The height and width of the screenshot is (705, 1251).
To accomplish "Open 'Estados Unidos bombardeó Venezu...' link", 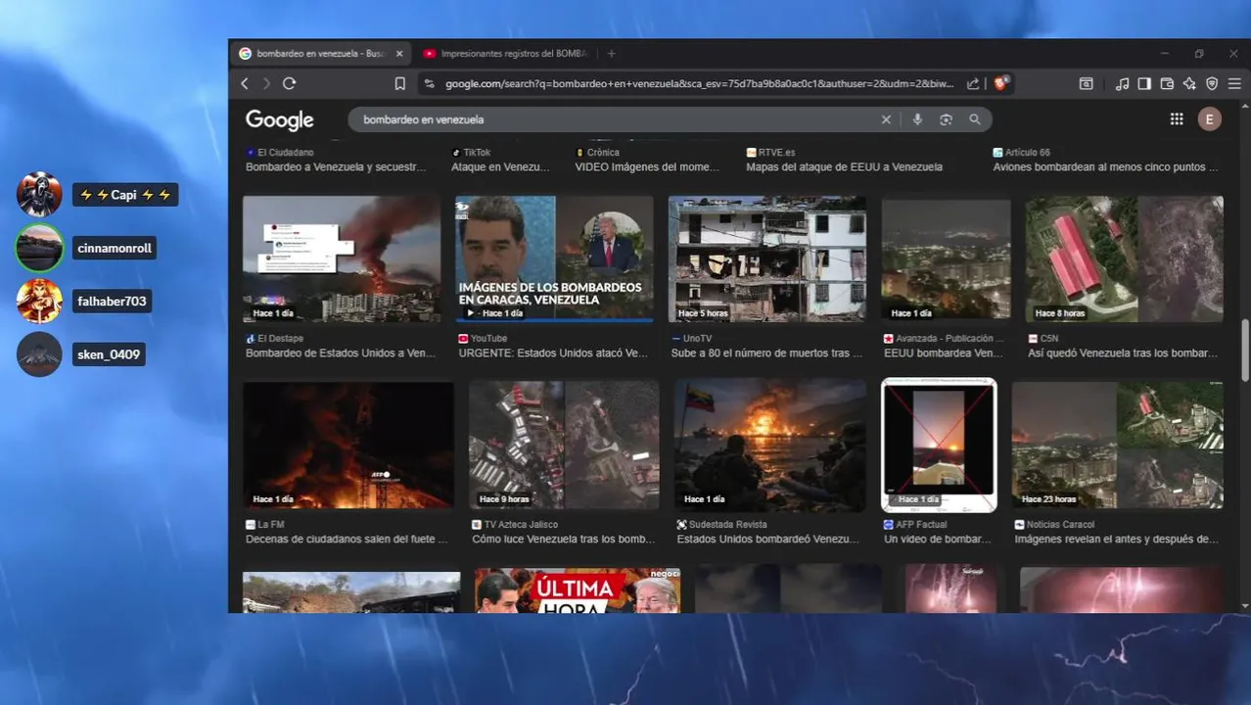I will (768, 540).
